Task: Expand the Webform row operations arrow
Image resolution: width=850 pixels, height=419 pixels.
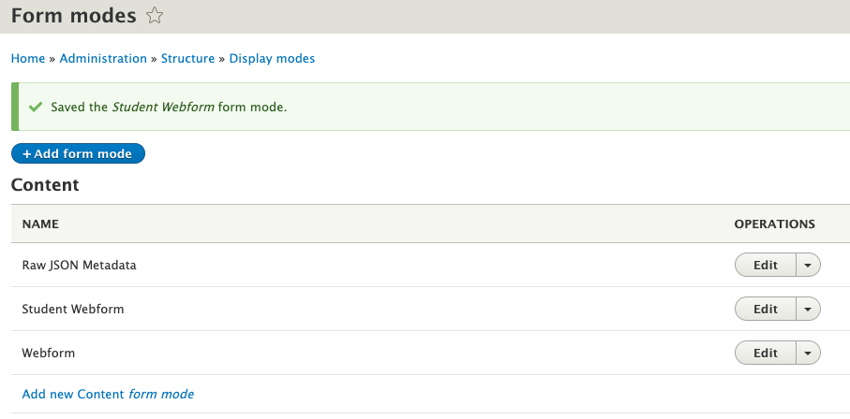Action: point(808,353)
